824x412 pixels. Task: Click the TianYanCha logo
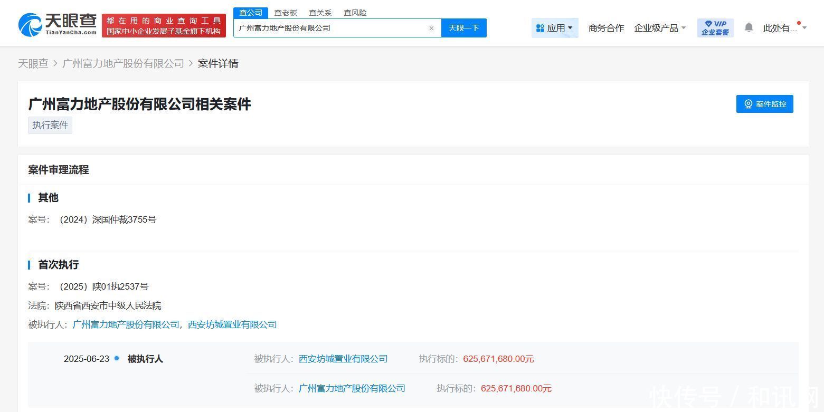point(58,25)
